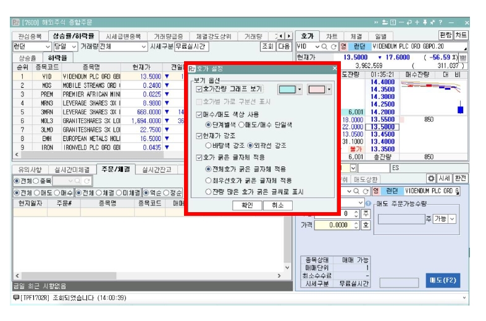
Task: Click the 환전 exchange button
Action: (x=461, y=179)
